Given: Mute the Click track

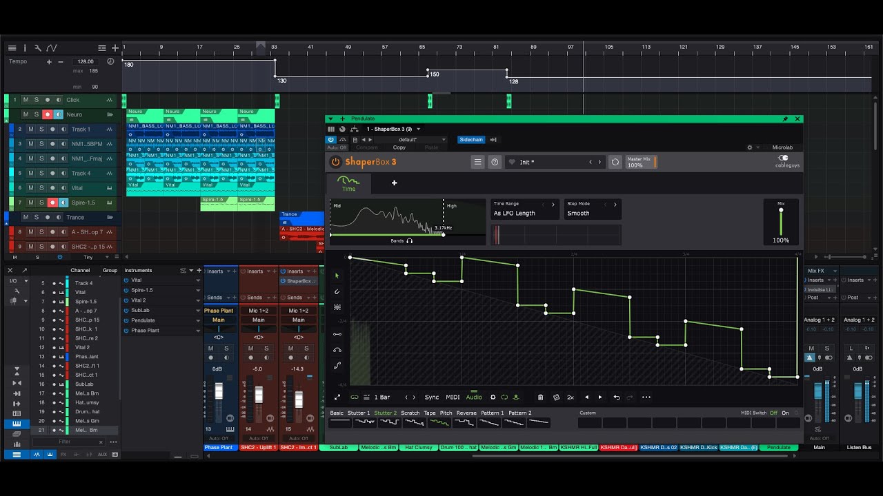Looking at the screenshot, I should pyautogui.click(x=26, y=100).
